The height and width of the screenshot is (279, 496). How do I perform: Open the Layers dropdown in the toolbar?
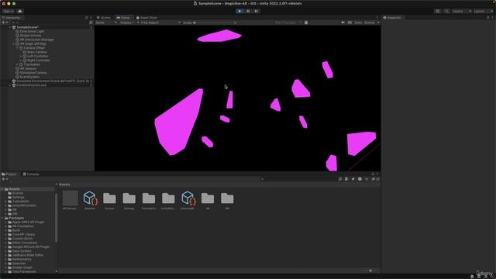[x=462, y=11]
